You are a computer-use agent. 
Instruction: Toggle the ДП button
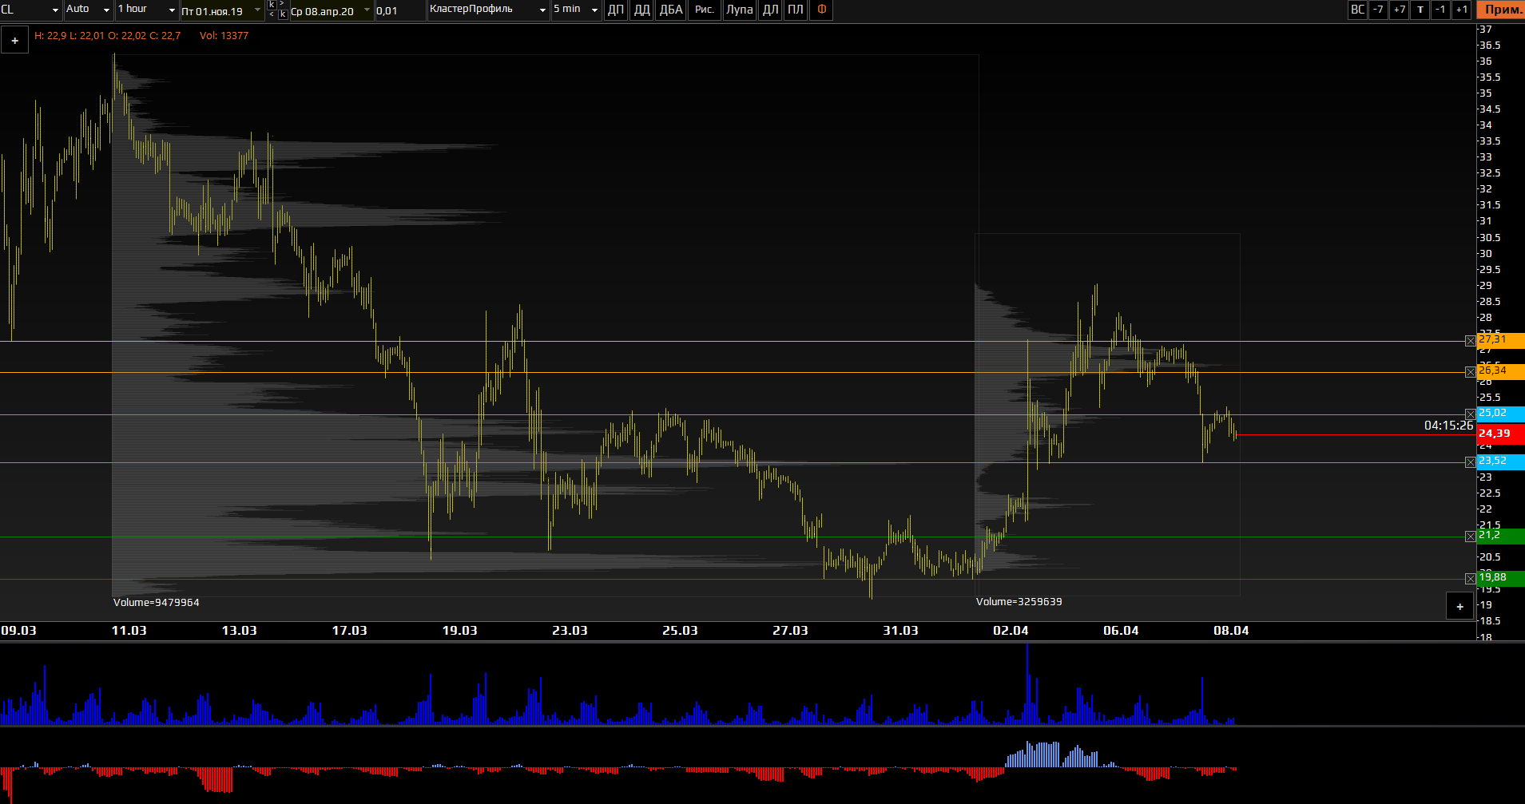click(616, 10)
